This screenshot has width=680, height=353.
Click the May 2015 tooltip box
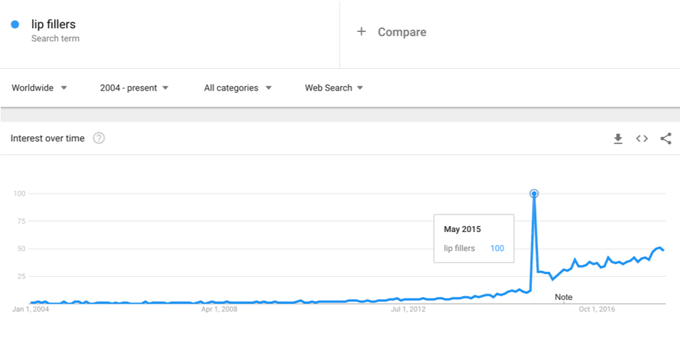[x=474, y=238]
